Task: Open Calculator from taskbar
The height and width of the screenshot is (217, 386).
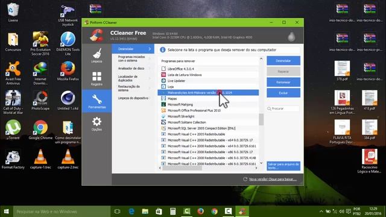Action: point(172,212)
